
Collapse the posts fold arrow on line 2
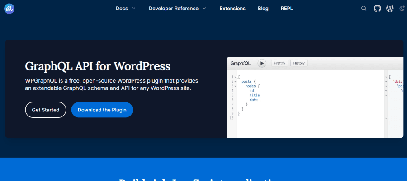[x=236, y=82]
